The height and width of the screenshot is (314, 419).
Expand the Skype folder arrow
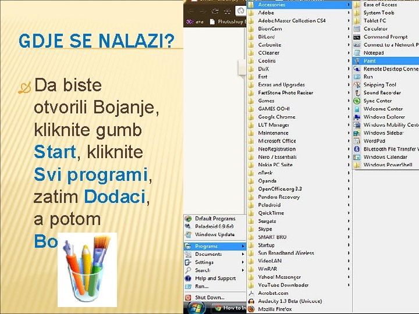pos(349,229)
